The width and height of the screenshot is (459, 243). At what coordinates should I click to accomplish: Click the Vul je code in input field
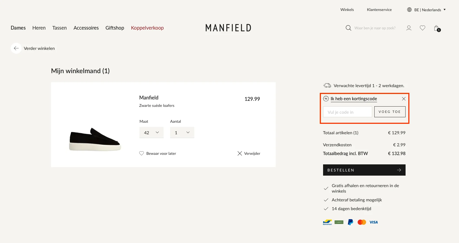[347, 112]
